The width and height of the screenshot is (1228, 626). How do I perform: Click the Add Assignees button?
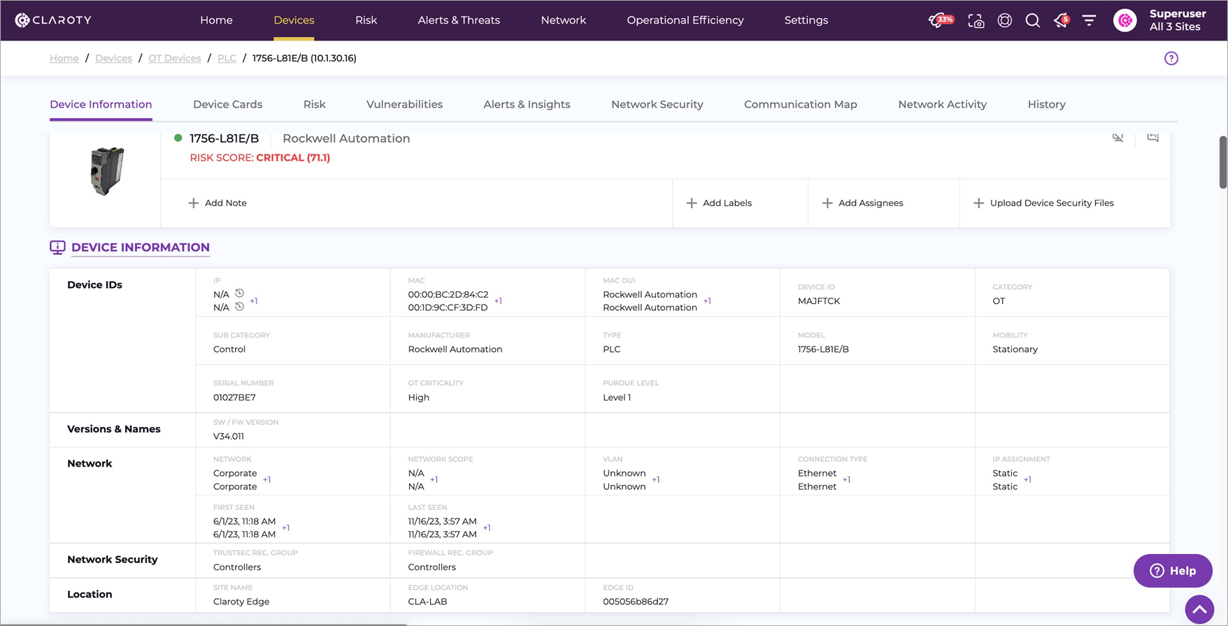tap(862, 203)
